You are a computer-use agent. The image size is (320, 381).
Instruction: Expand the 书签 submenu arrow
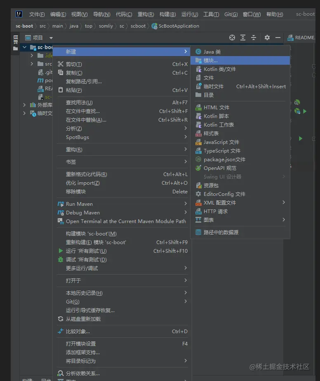point(186,161)
